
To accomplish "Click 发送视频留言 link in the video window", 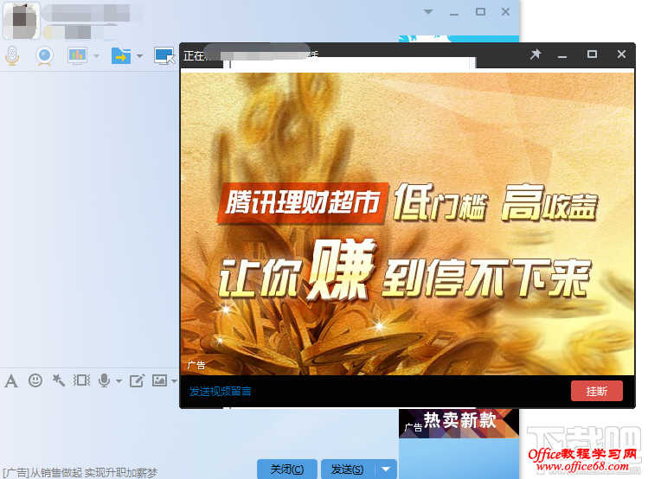I will point(221,392).
